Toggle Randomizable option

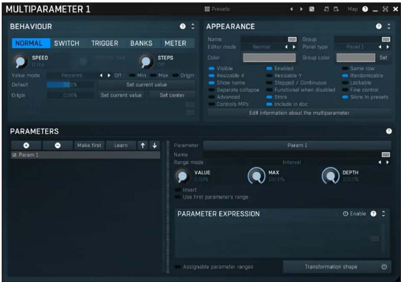363,76
